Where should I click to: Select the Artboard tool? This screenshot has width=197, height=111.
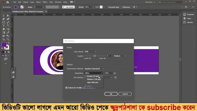3,39
